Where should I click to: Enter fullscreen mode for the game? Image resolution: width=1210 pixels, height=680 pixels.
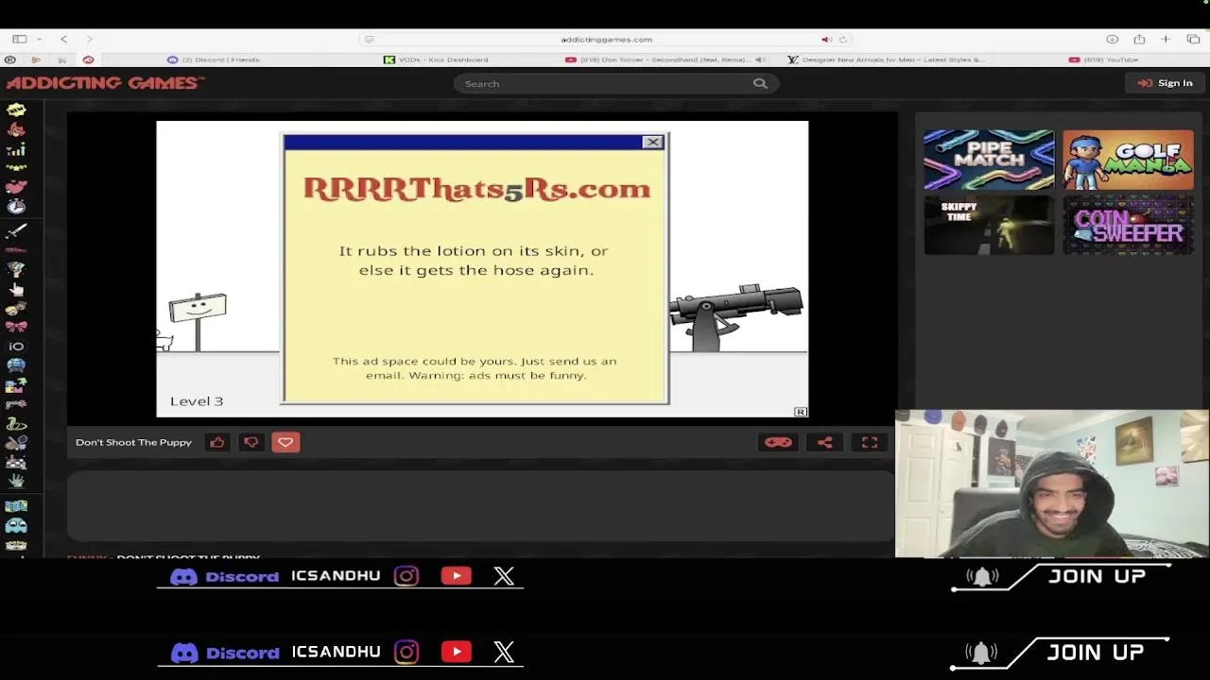coord(870,442)
